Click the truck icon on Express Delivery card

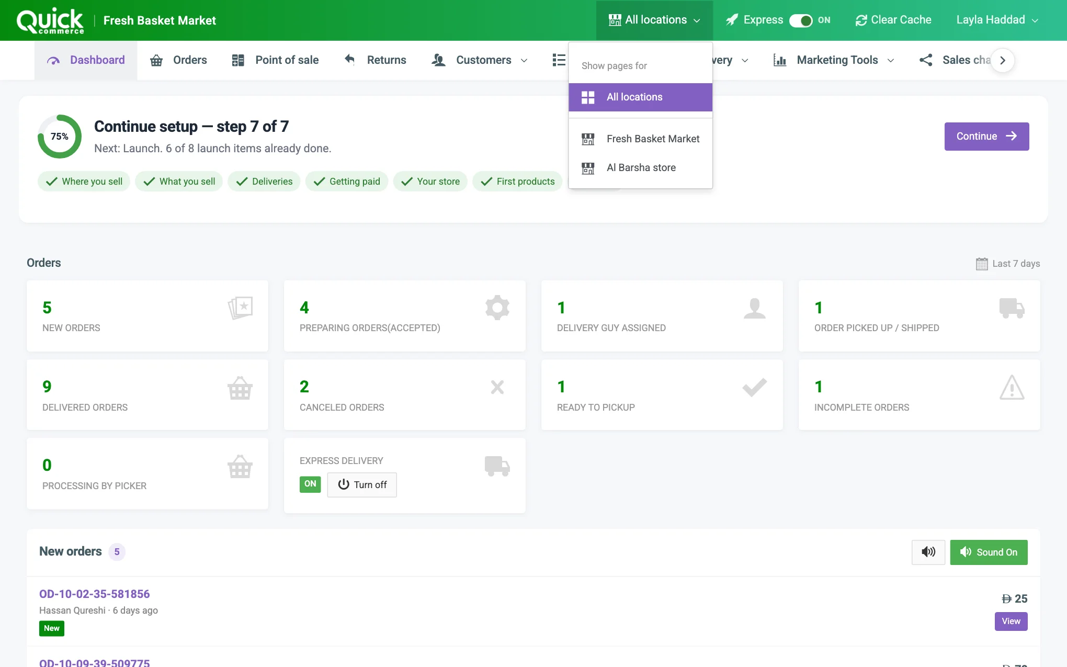[497, 466]
